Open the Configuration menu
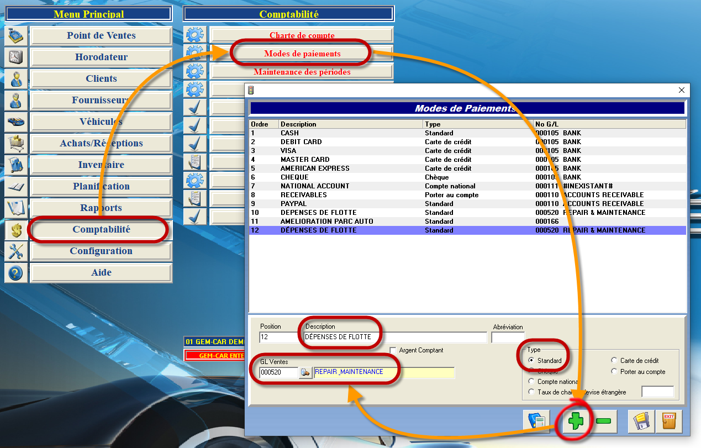This screenshot has width=701, height=448. [101, 251]
